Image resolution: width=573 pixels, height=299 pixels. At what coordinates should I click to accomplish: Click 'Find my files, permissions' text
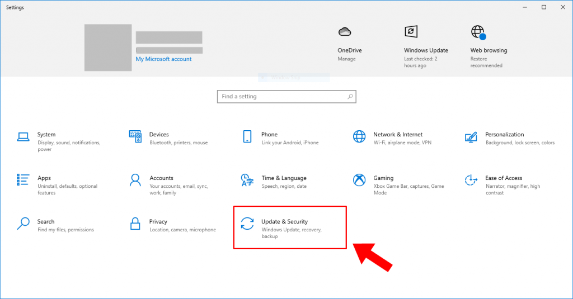click(66, 229)
